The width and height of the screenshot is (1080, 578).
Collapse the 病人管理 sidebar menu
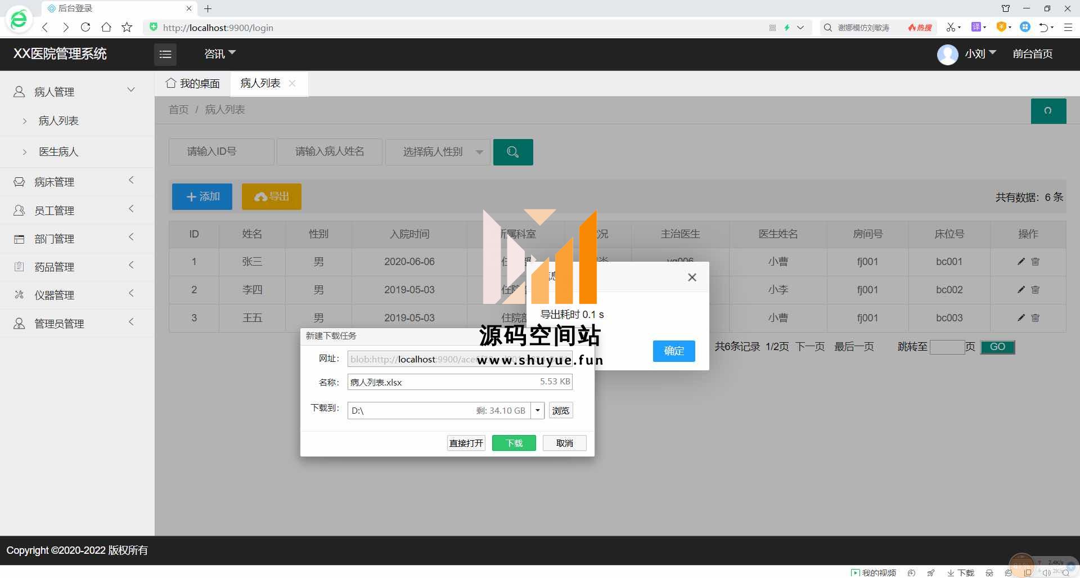click(76, 91)
